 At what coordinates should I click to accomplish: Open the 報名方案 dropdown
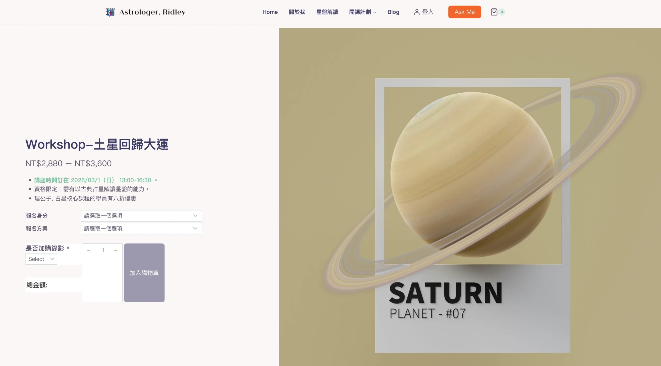(141, 229)
